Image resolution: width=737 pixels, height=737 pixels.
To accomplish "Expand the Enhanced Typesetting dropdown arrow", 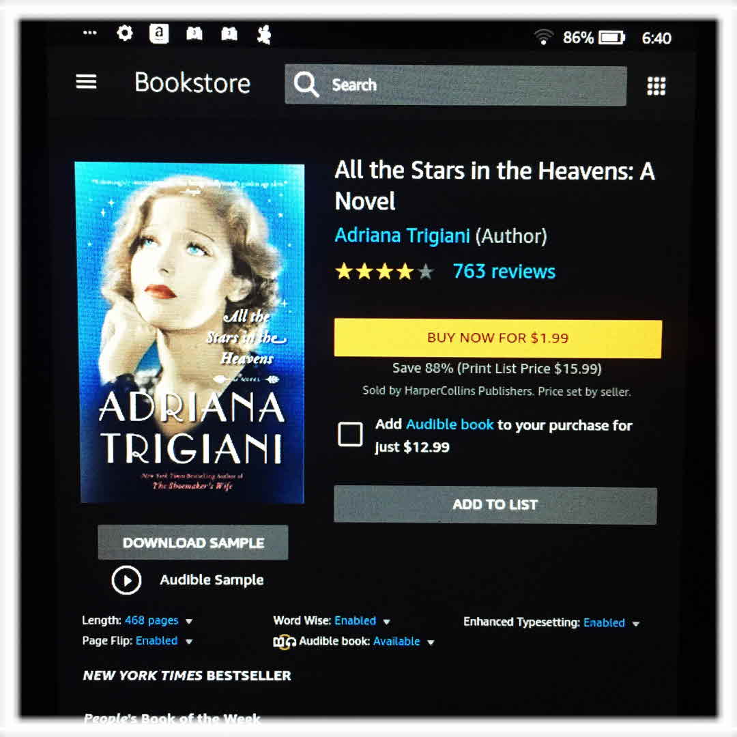I will [x=635, y=624].
